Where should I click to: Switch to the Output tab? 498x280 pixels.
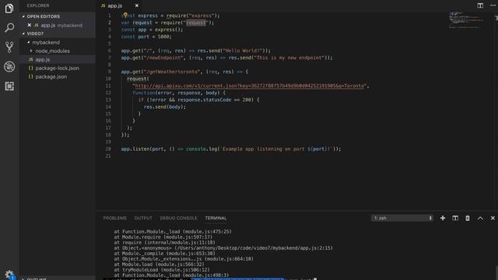143,218
